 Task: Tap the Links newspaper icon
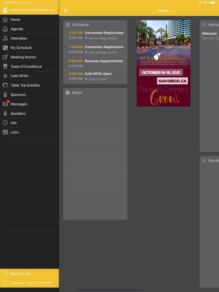coord(5,132)
